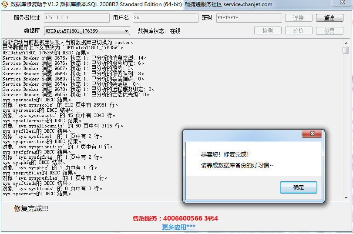Click log line 'sys.sysftinds' 的 0 页中有 0 行

[52, 188]
